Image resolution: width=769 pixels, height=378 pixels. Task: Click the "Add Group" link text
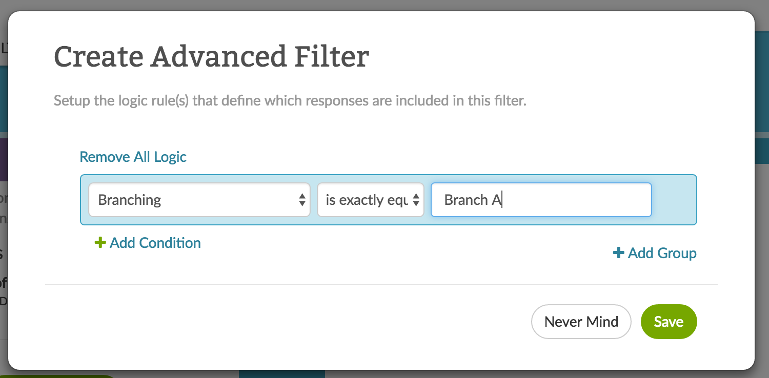click(x=662, y=253)
